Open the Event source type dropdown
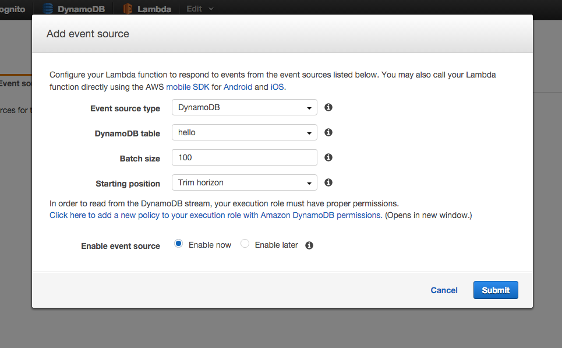562x348 pixels. [x=245, y=108]
